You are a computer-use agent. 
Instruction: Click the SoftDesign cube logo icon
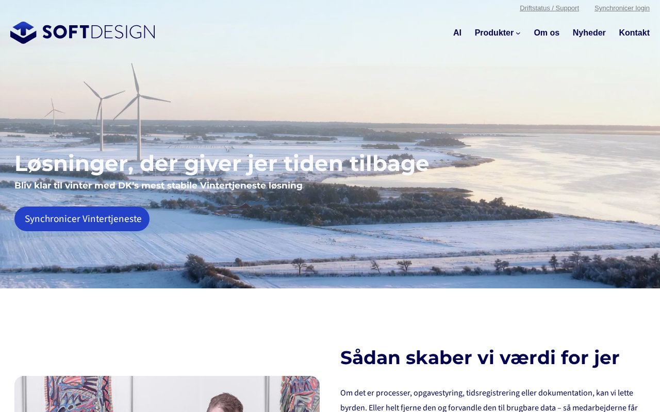click(23, 32)
